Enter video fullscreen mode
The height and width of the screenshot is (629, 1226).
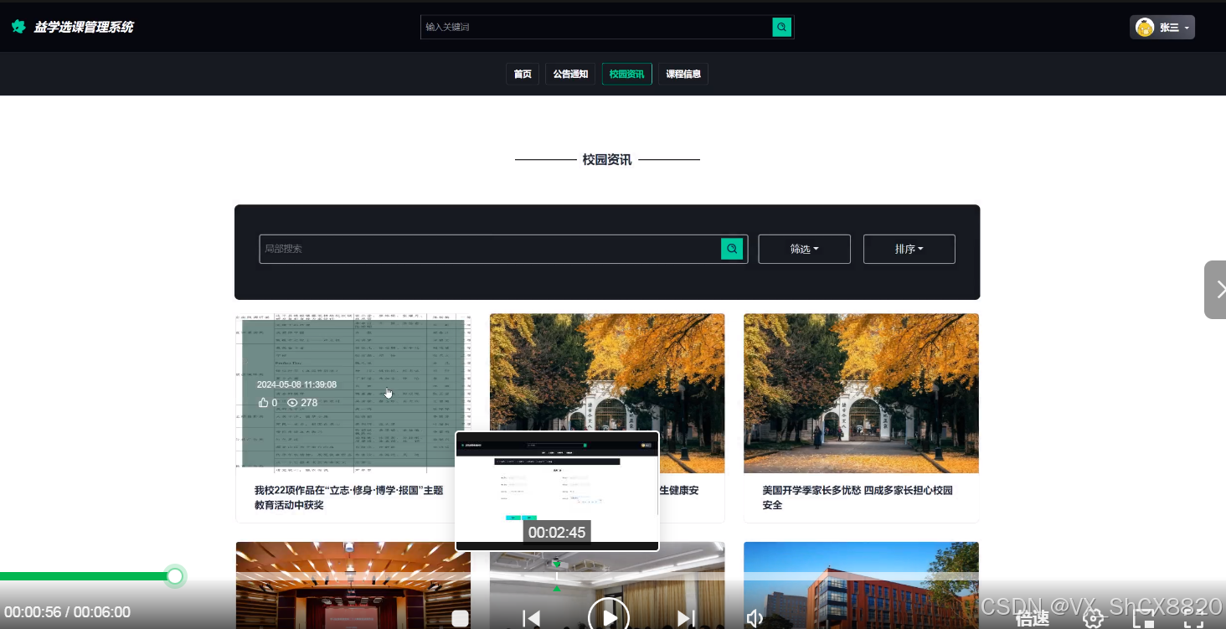coord(1193,619)
